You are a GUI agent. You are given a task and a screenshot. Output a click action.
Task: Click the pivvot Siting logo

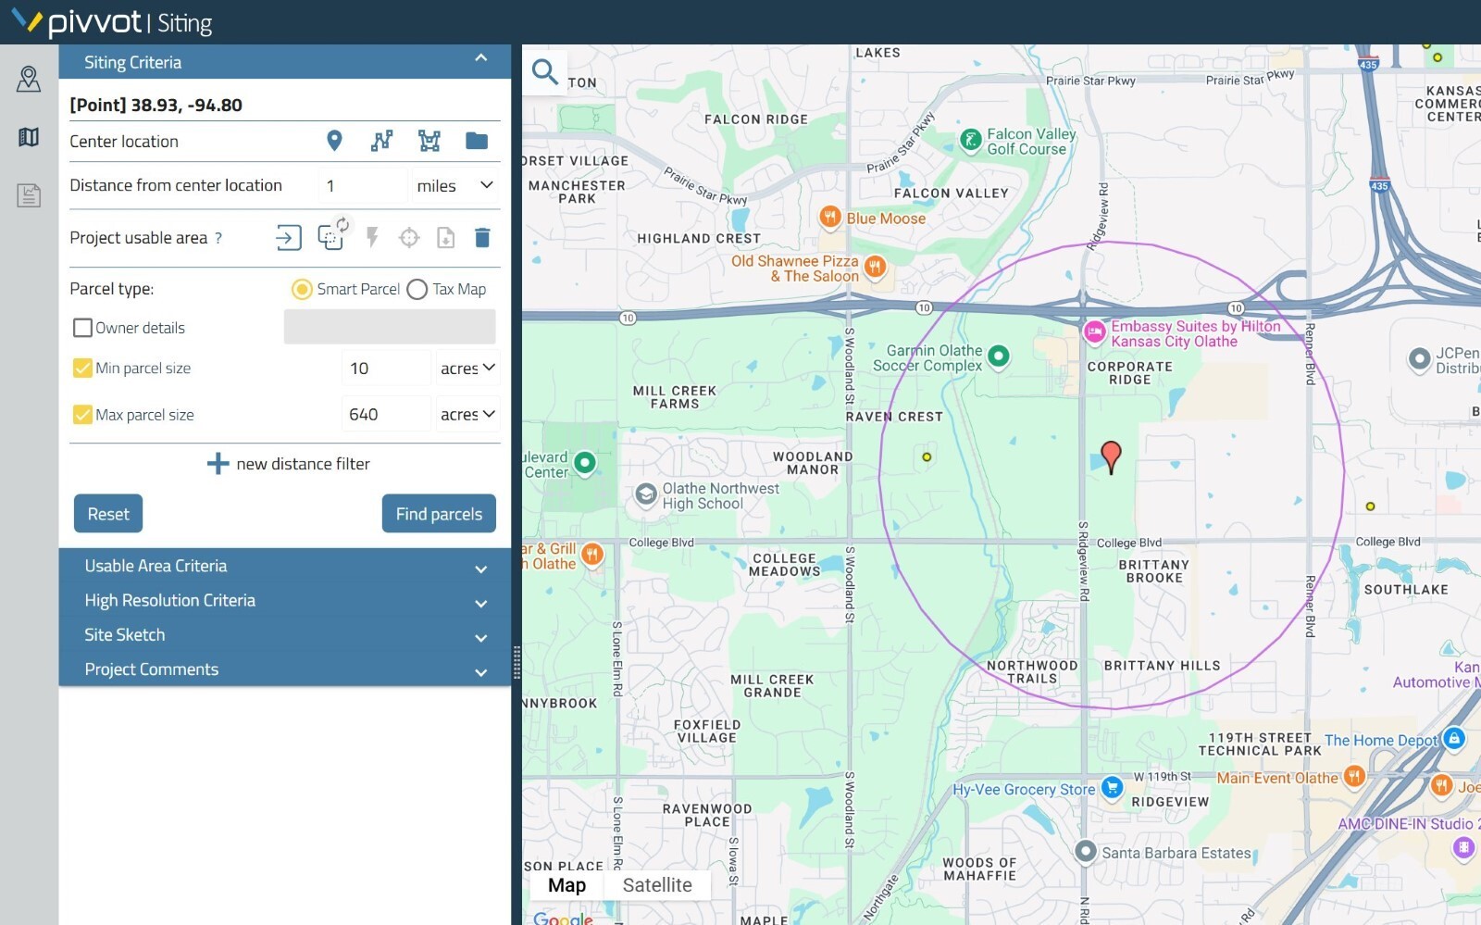(x=112, y=22)
